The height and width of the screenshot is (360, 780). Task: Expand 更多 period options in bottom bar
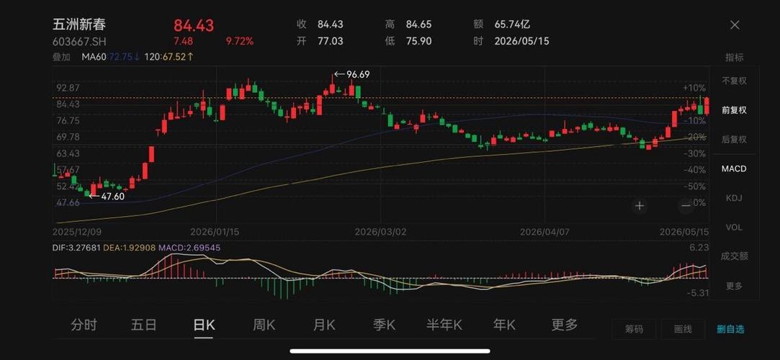[565, 325]
